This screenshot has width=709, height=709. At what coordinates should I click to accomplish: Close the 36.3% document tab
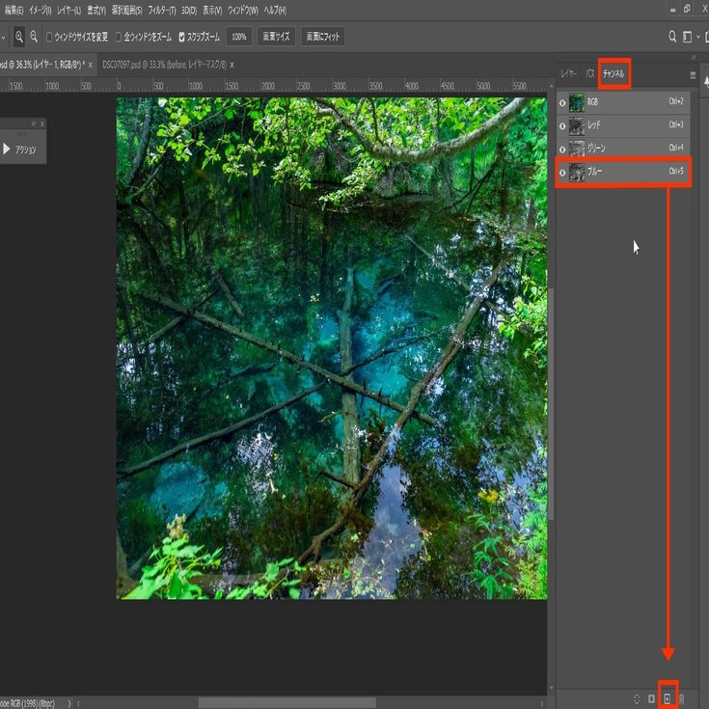click(91, 66)
